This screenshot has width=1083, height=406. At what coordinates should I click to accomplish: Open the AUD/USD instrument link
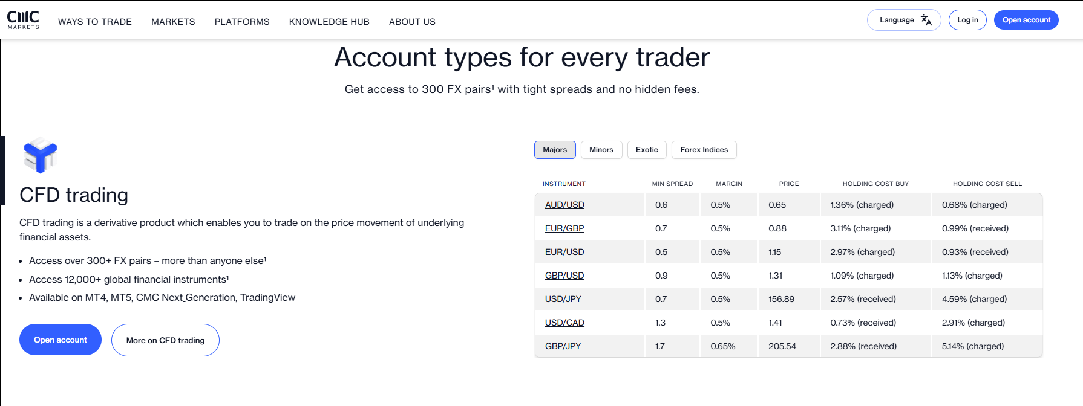coord(564,205)
